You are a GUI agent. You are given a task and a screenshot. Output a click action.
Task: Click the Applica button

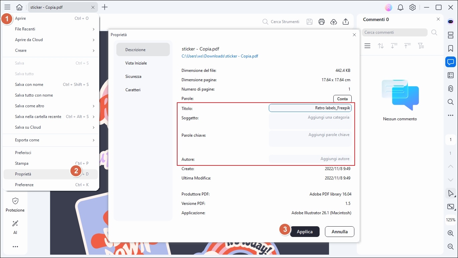(x=305, y=232)
